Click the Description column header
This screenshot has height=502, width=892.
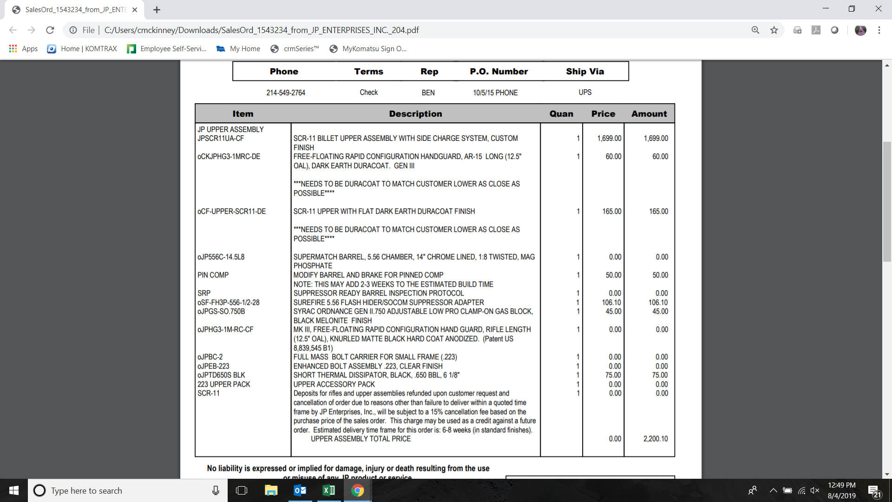click(415, 114)
